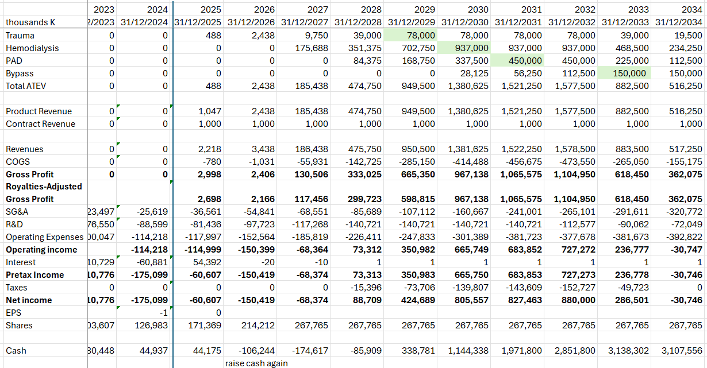Screen dimensions: 707x368
Task: Click the green Hemodialysis 937,000 cell for 2030
Action: 466,48
